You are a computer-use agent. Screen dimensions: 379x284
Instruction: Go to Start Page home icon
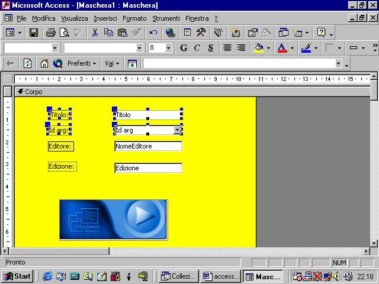(x=44, y=63)
